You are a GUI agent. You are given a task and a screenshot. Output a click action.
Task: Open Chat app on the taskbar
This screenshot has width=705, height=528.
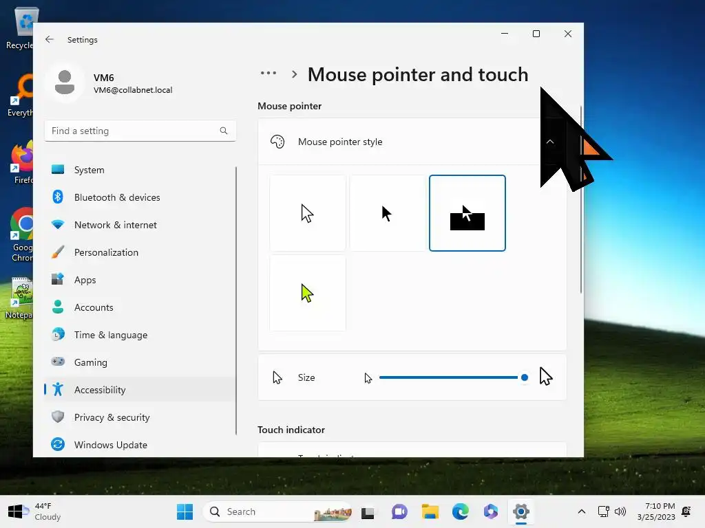point(399,511)
